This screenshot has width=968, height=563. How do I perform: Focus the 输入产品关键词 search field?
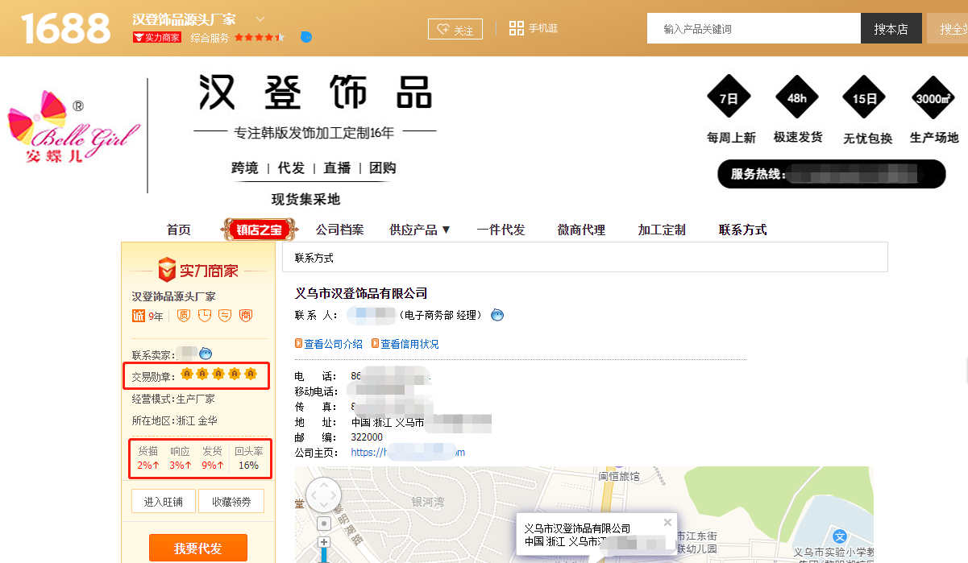[754, 28]
